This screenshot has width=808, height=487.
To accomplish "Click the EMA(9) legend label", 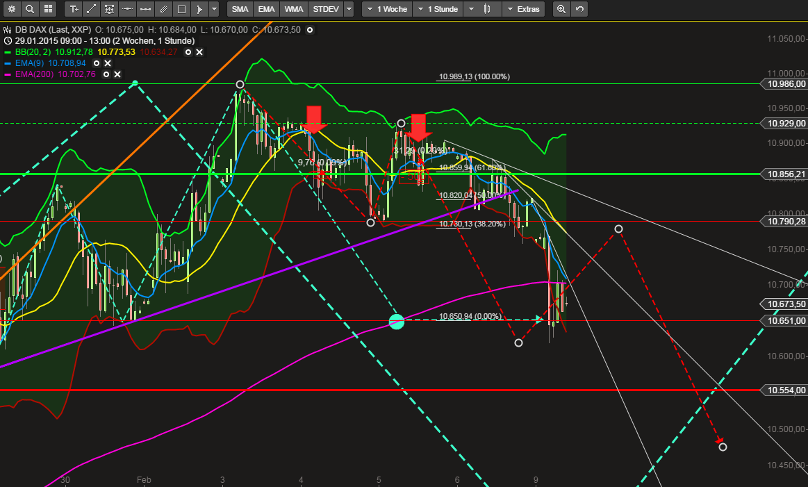I will pos(29,63).
